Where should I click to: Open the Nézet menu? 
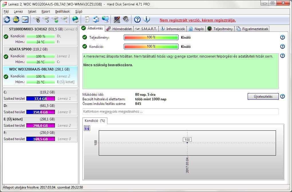pyautogui.click(x=32, y=11)
